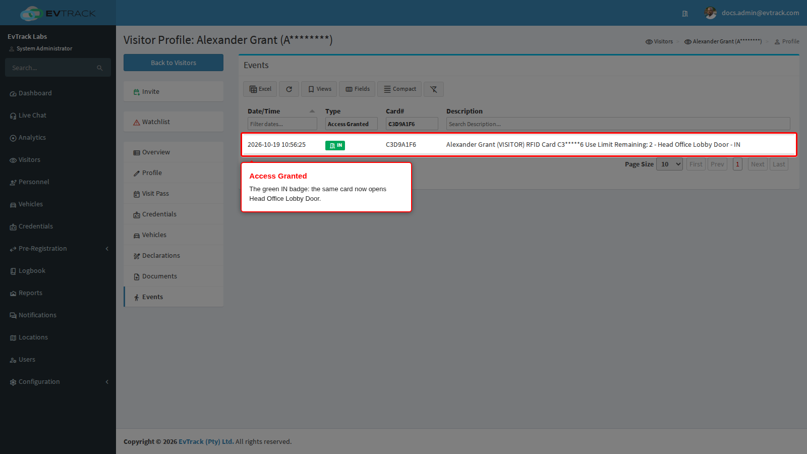This screenshot has height=454, width=807.
Task: Click sidebar search magnifier icon
Action: 100,68
